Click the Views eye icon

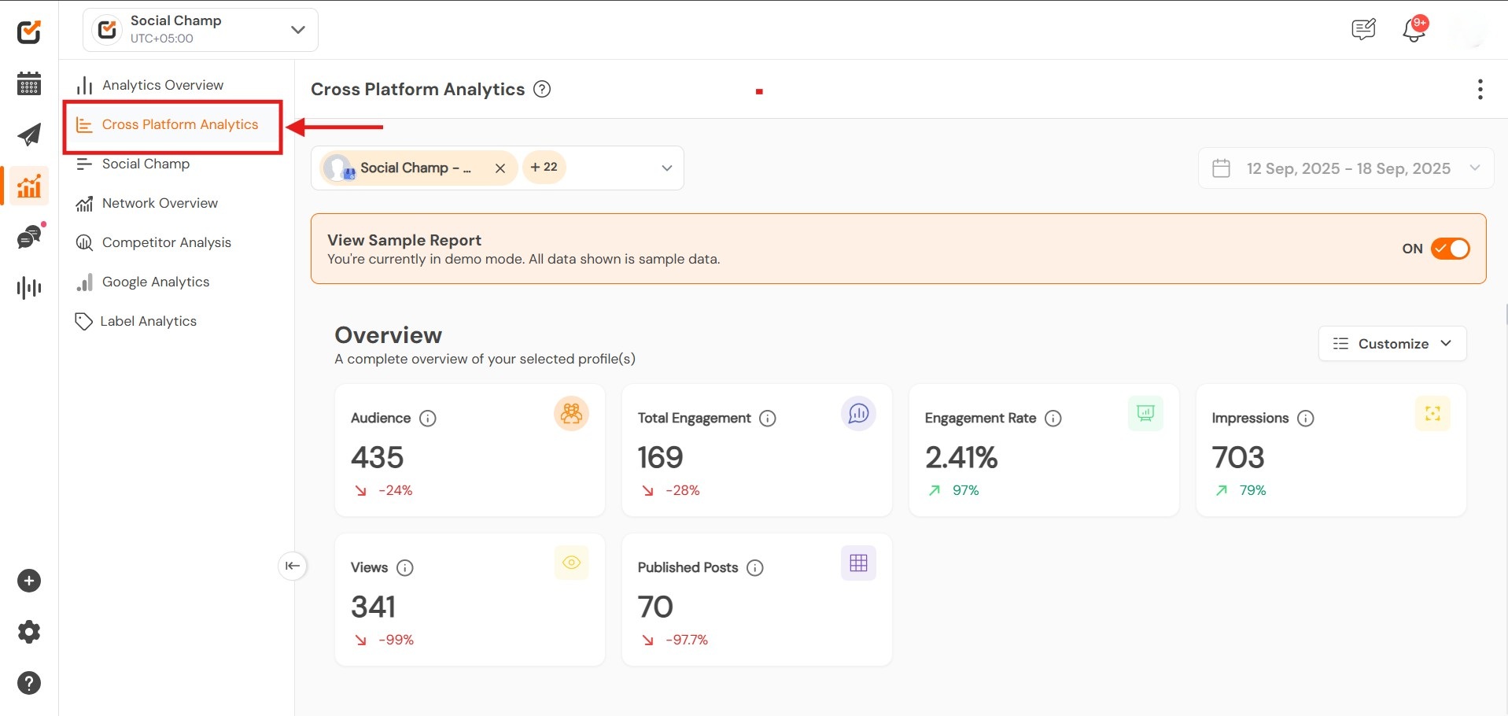[572, 563]
